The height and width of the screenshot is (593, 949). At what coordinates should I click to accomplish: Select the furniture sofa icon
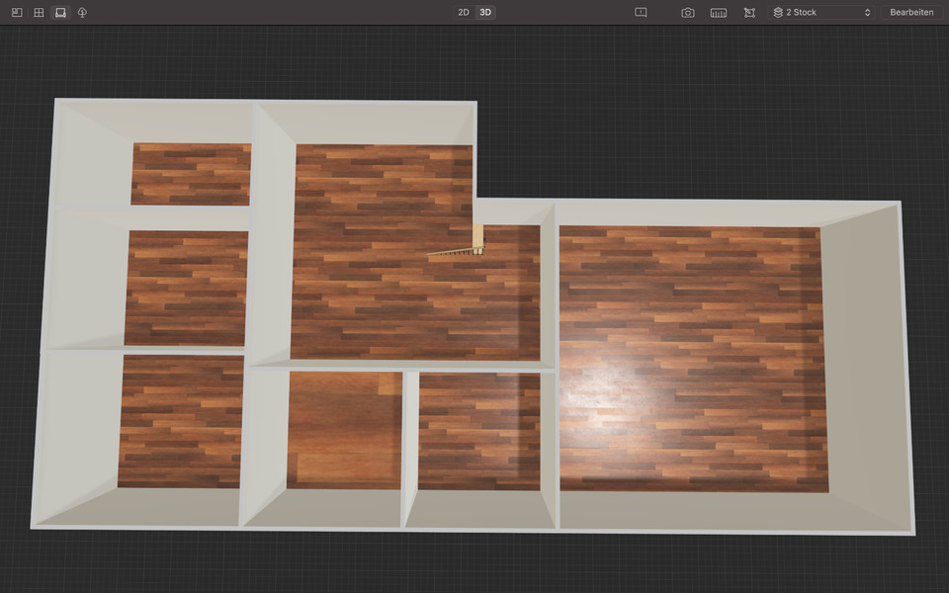tap(60, 13)
